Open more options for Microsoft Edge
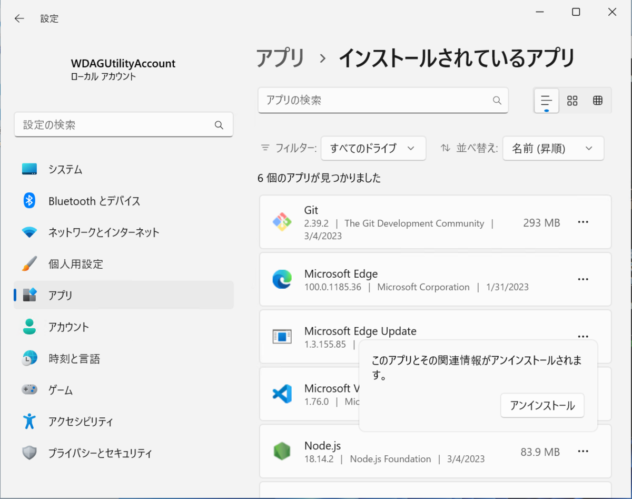The image size is (632, 499). point(583,279)
